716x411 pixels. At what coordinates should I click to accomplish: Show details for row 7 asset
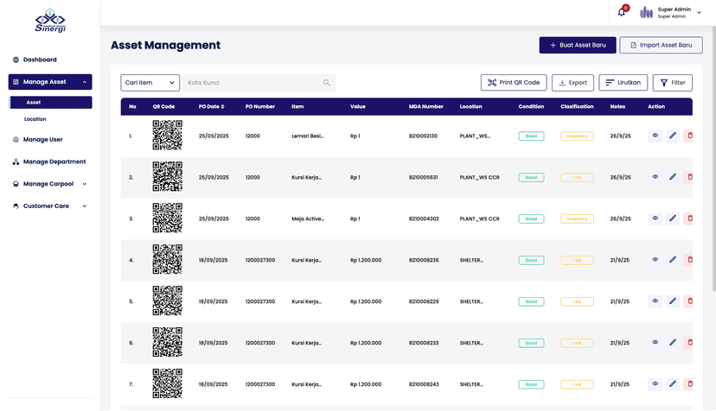655,384
